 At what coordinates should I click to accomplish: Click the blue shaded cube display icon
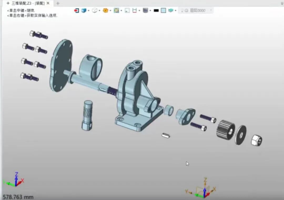tap(84, 11)
